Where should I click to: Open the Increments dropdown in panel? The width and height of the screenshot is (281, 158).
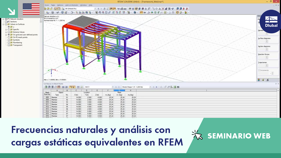270,73
